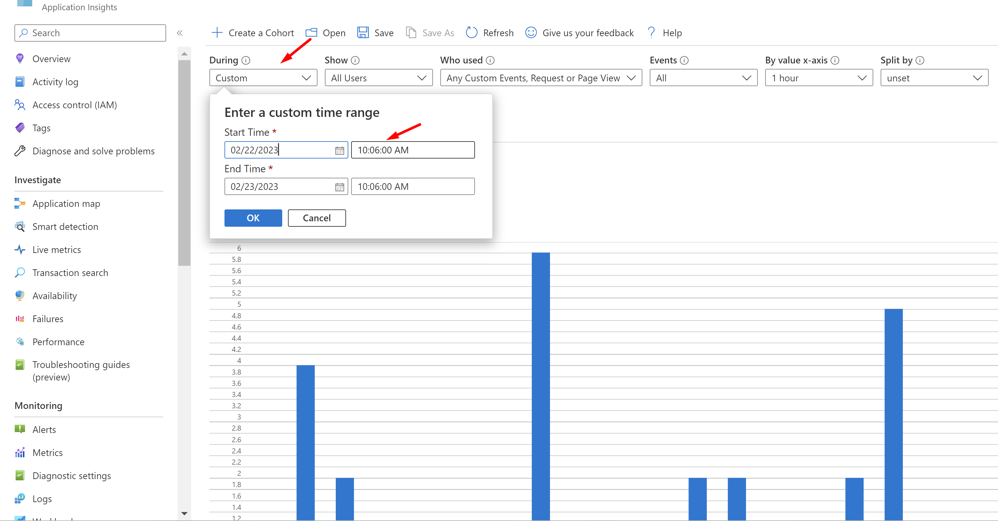Click the Tags icon
Viewport: 998px width, 521px height.
pyautogui.click(x=20, y=128)
